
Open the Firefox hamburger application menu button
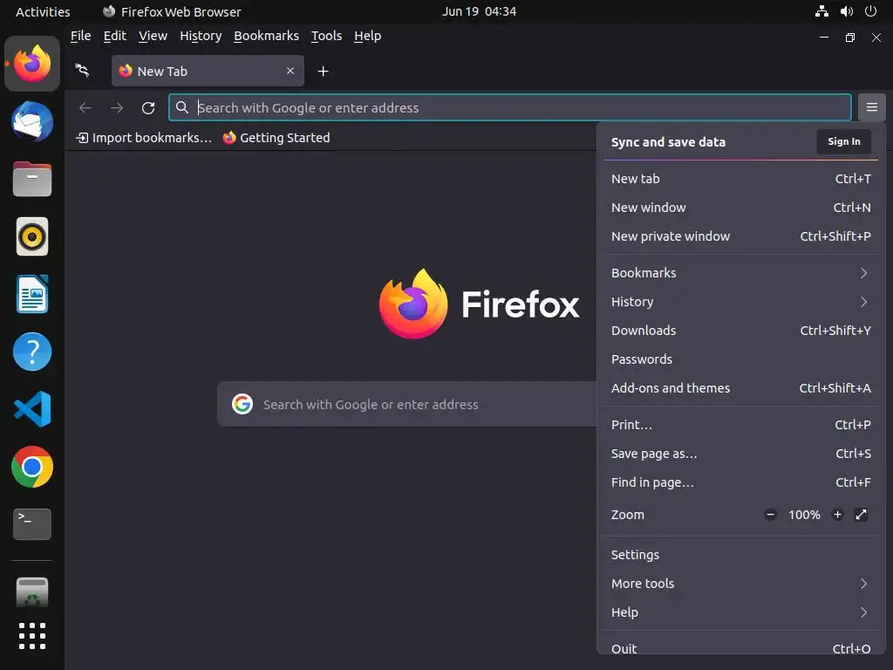(871, 107)
